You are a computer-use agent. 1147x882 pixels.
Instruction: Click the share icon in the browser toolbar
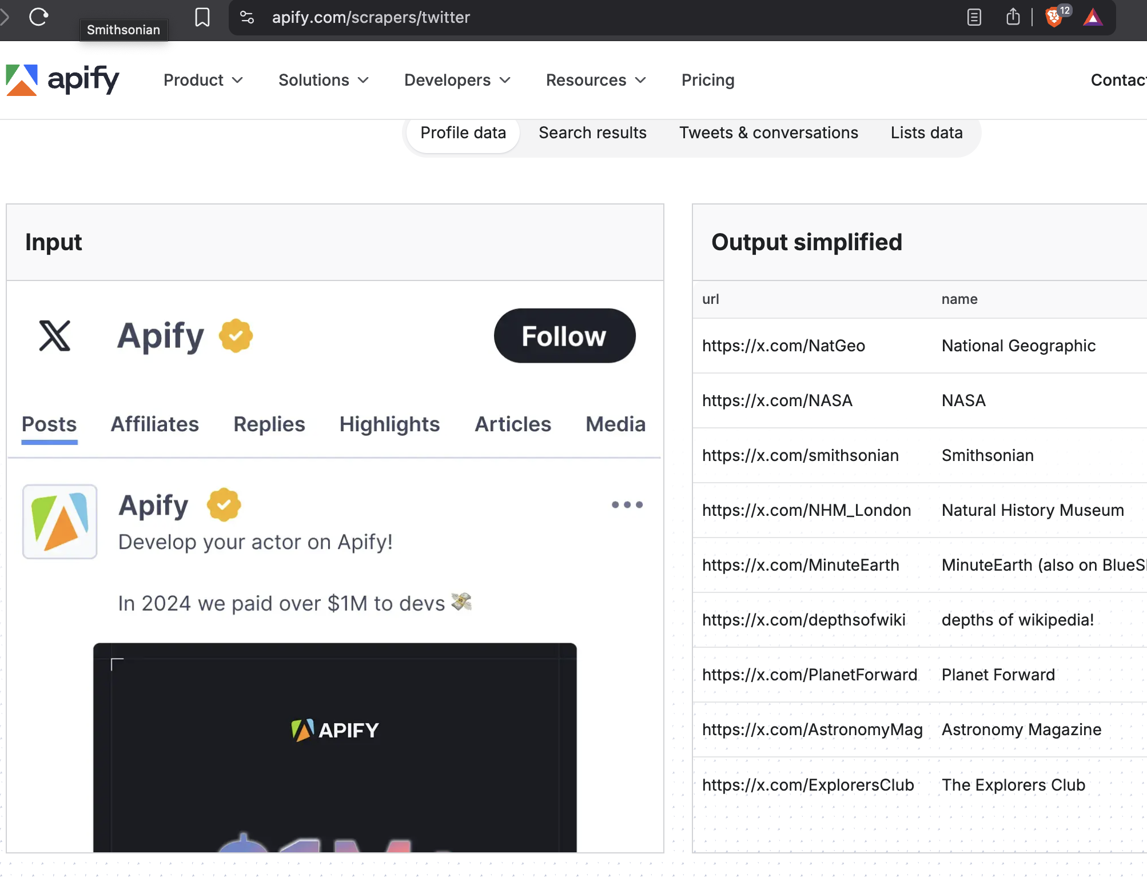[1013, 17]
